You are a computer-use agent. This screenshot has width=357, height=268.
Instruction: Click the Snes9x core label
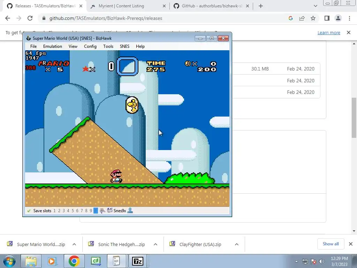point(120,211)
